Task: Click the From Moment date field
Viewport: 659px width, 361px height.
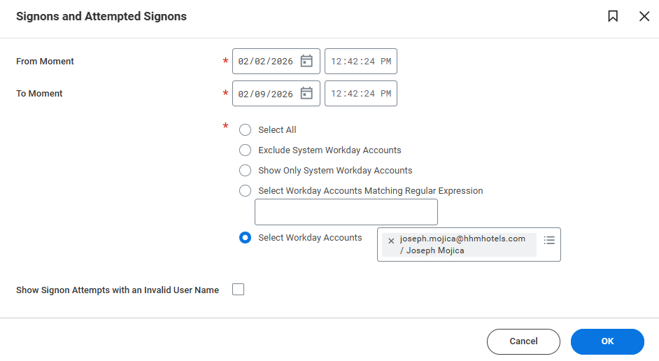Action: tap(266, 62)
